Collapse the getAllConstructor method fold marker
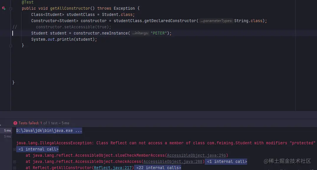This screenshot has width=317, height=170. point(11,9)
